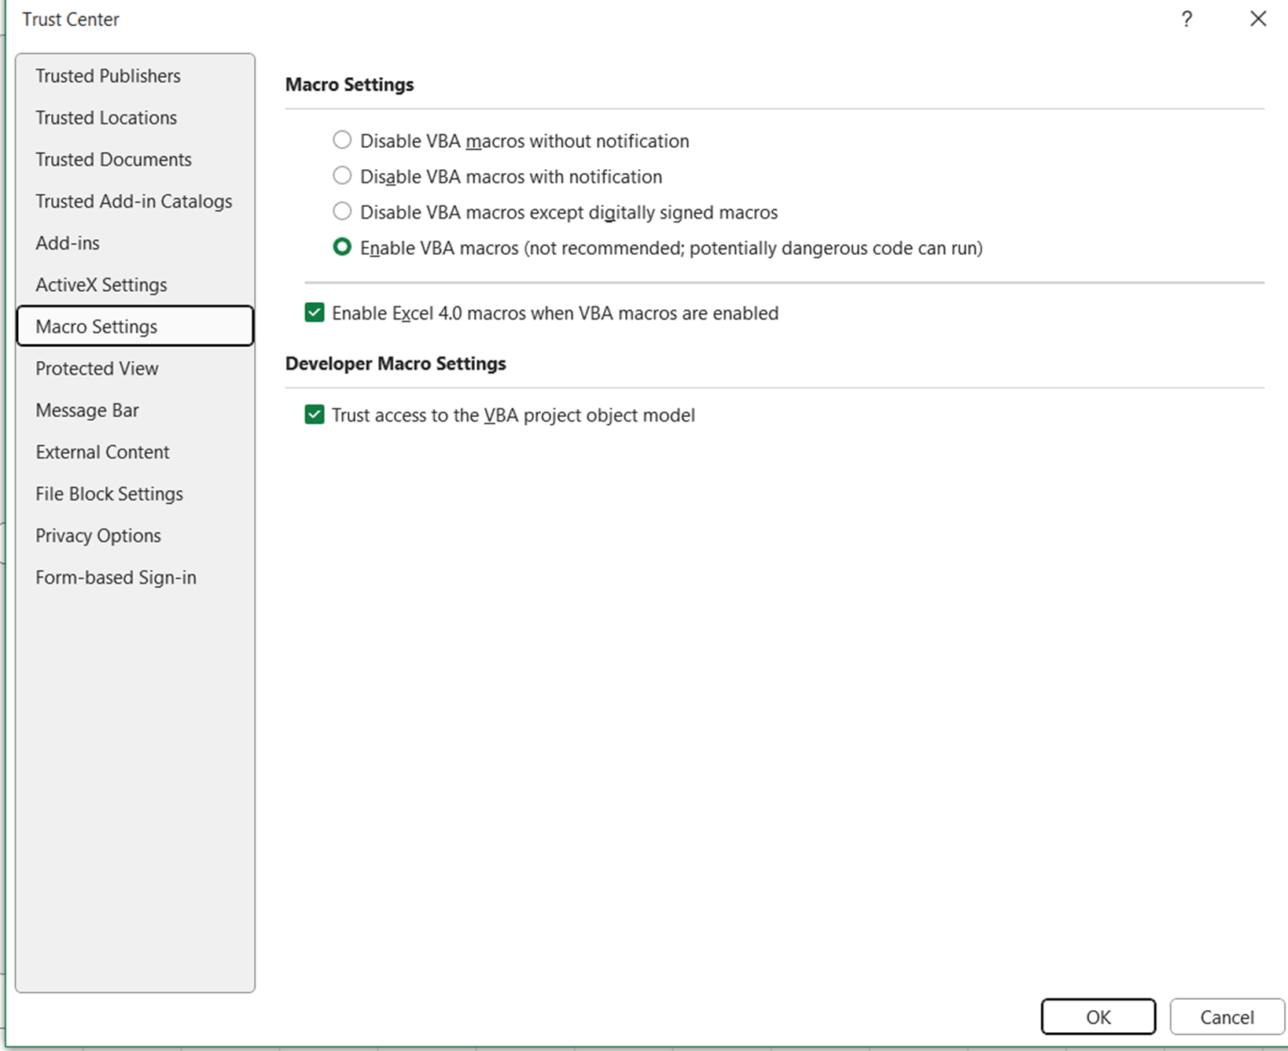Go to Message Bar settings

(135, 410)
